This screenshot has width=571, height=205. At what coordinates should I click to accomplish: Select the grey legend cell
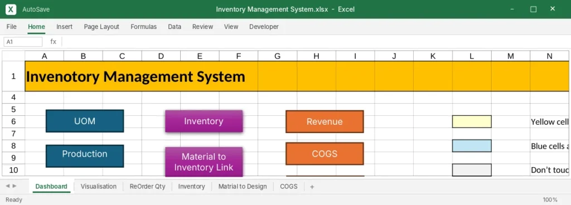tap(472, 170)
